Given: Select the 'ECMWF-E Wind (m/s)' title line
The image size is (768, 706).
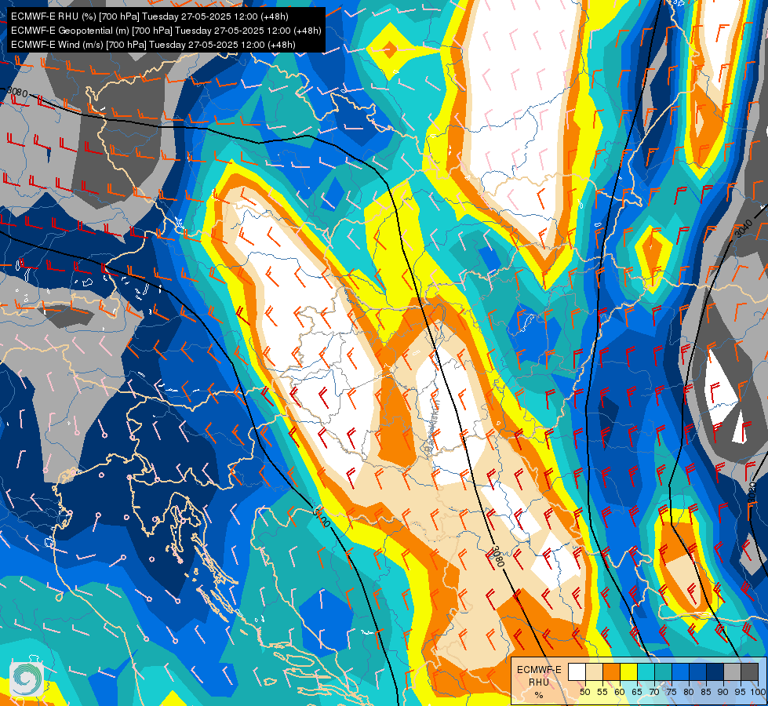Looking at the screenshot, I should 153,45.
